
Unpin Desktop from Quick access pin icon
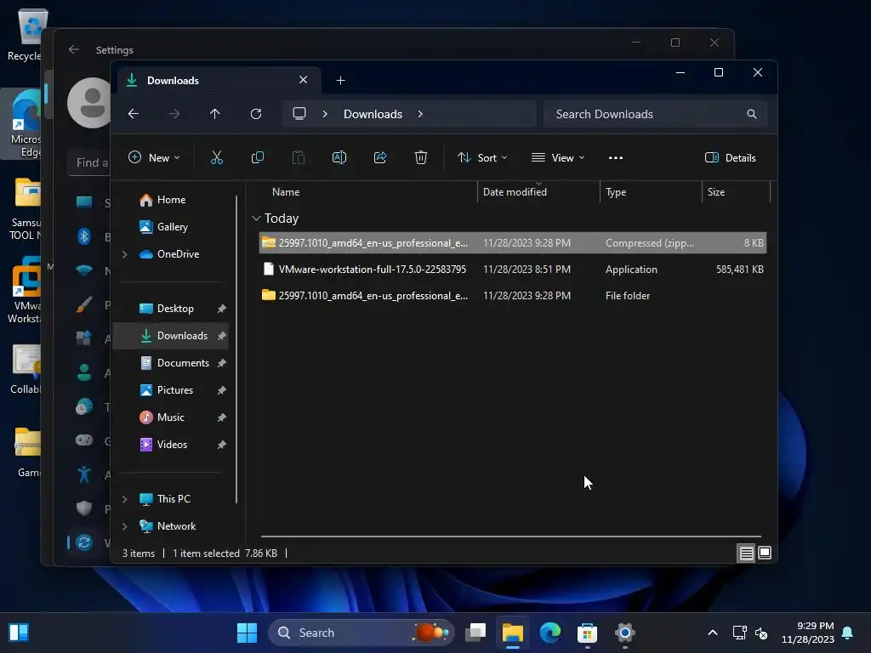tap(222, 309)
